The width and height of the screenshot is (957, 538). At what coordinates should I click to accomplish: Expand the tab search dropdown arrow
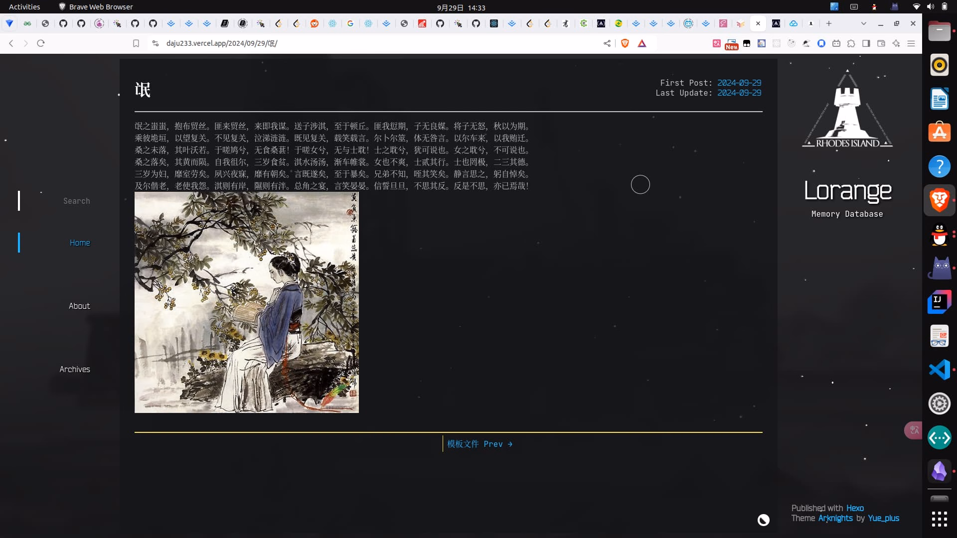[864, 23]
